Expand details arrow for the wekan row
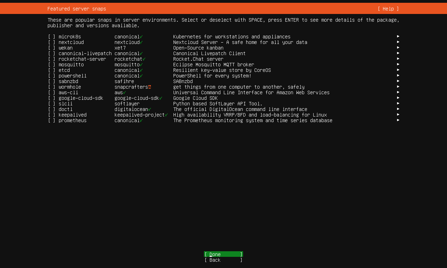This screenshot has width=447, height=268. pyautogui.click(x=398, y=47)
